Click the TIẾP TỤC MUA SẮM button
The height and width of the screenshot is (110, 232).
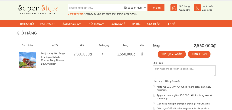tap(171, 54)
